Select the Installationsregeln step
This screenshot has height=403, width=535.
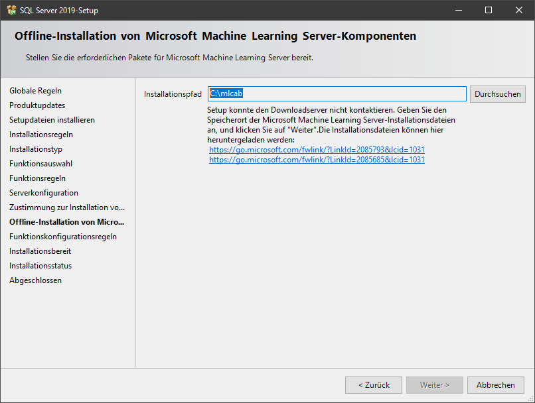coord(41,135)
